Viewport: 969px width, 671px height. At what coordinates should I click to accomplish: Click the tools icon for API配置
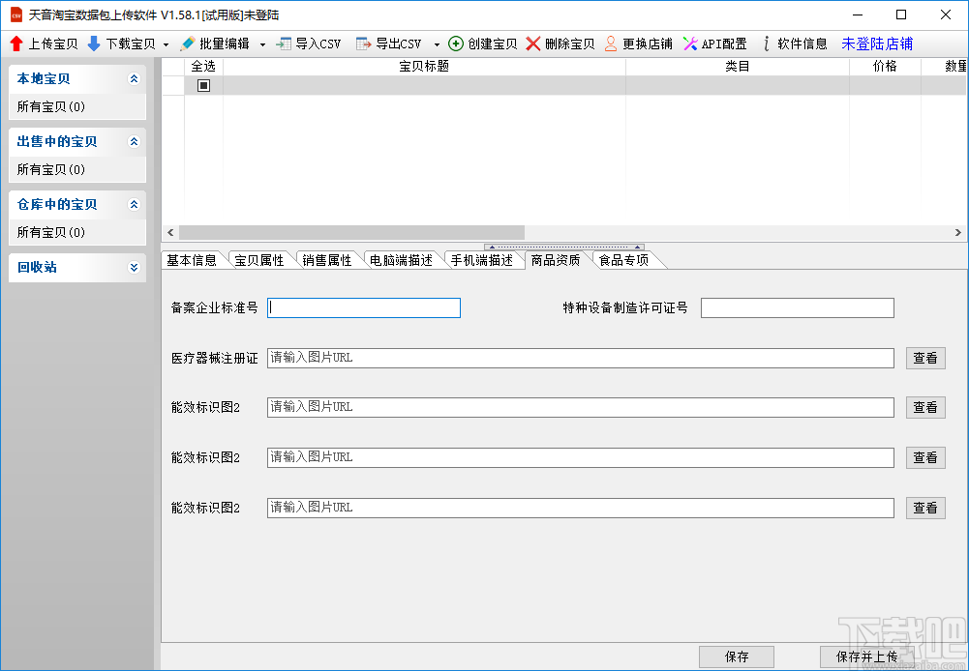click(690, 44)
